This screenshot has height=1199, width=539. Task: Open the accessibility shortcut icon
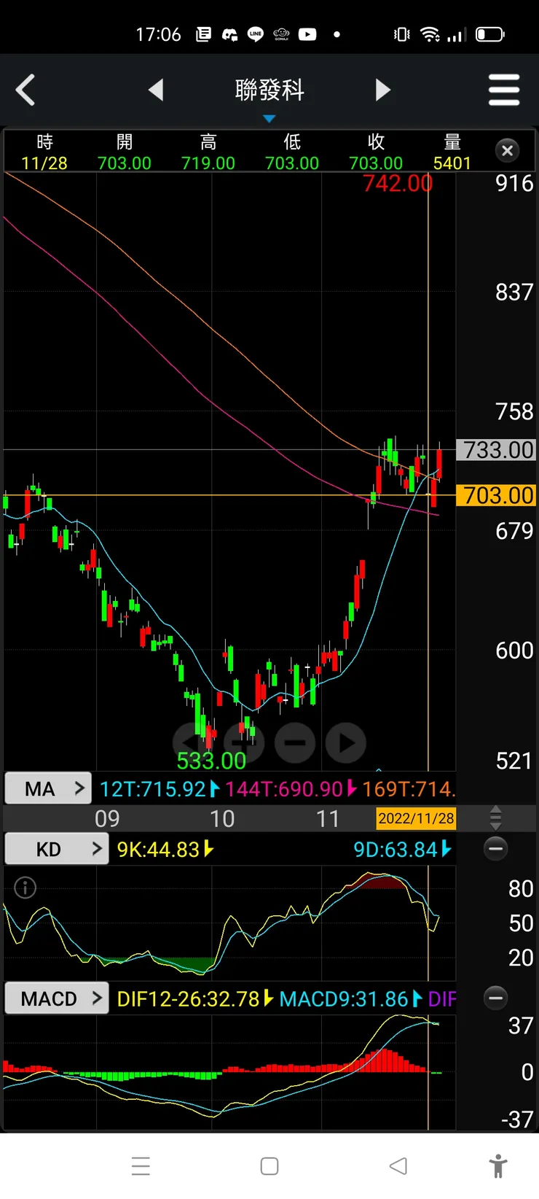click(x=498, y=1166)
